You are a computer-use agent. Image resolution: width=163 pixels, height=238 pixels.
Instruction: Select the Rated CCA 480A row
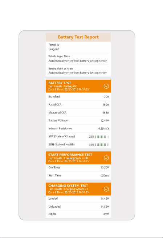[x=78, y=105]
